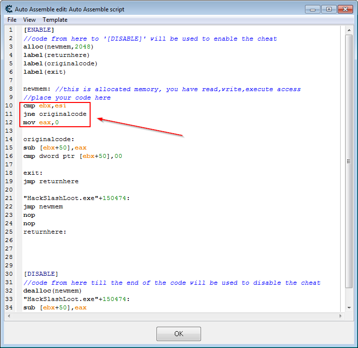Click the 'mov eax,0' line

(41, 122)
